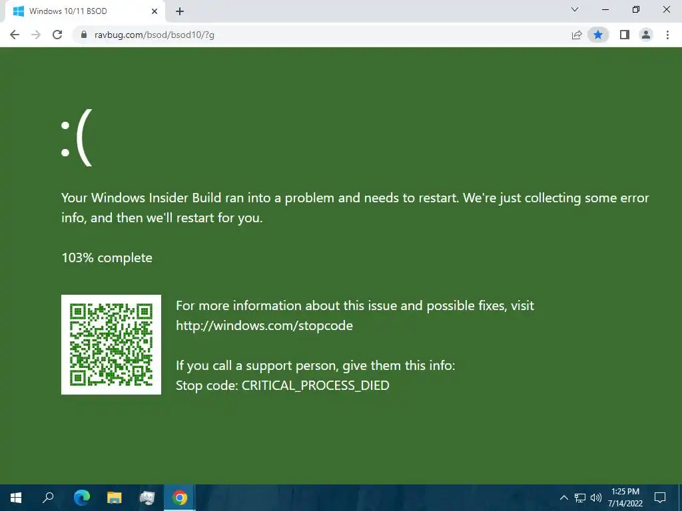Open the Chrome profile avatar menu

tap(646, 35)
